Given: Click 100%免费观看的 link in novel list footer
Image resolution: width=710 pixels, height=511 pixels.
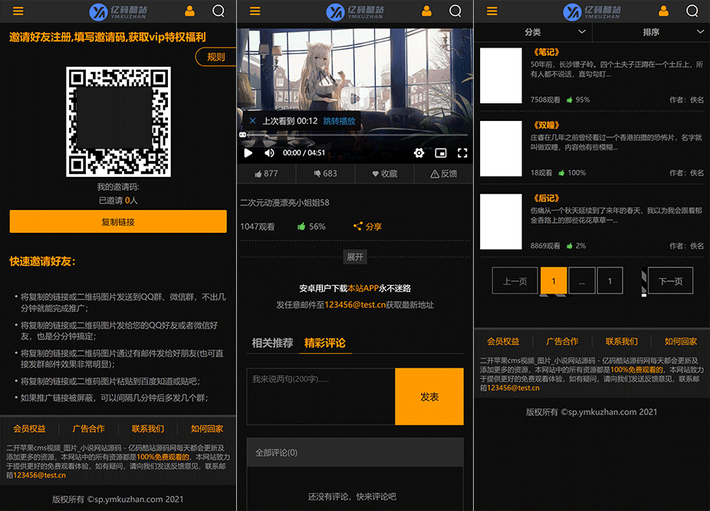Looking at the screenshot, I should pos(637,369).
